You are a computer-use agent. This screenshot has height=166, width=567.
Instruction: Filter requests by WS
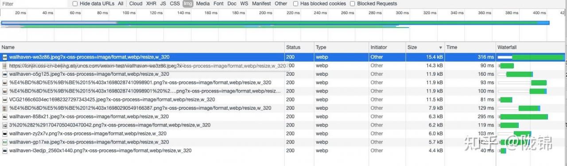coord(244,4)
